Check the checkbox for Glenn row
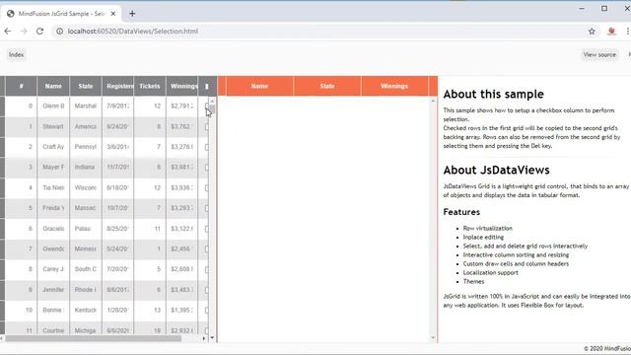 [x=207, y=106]
